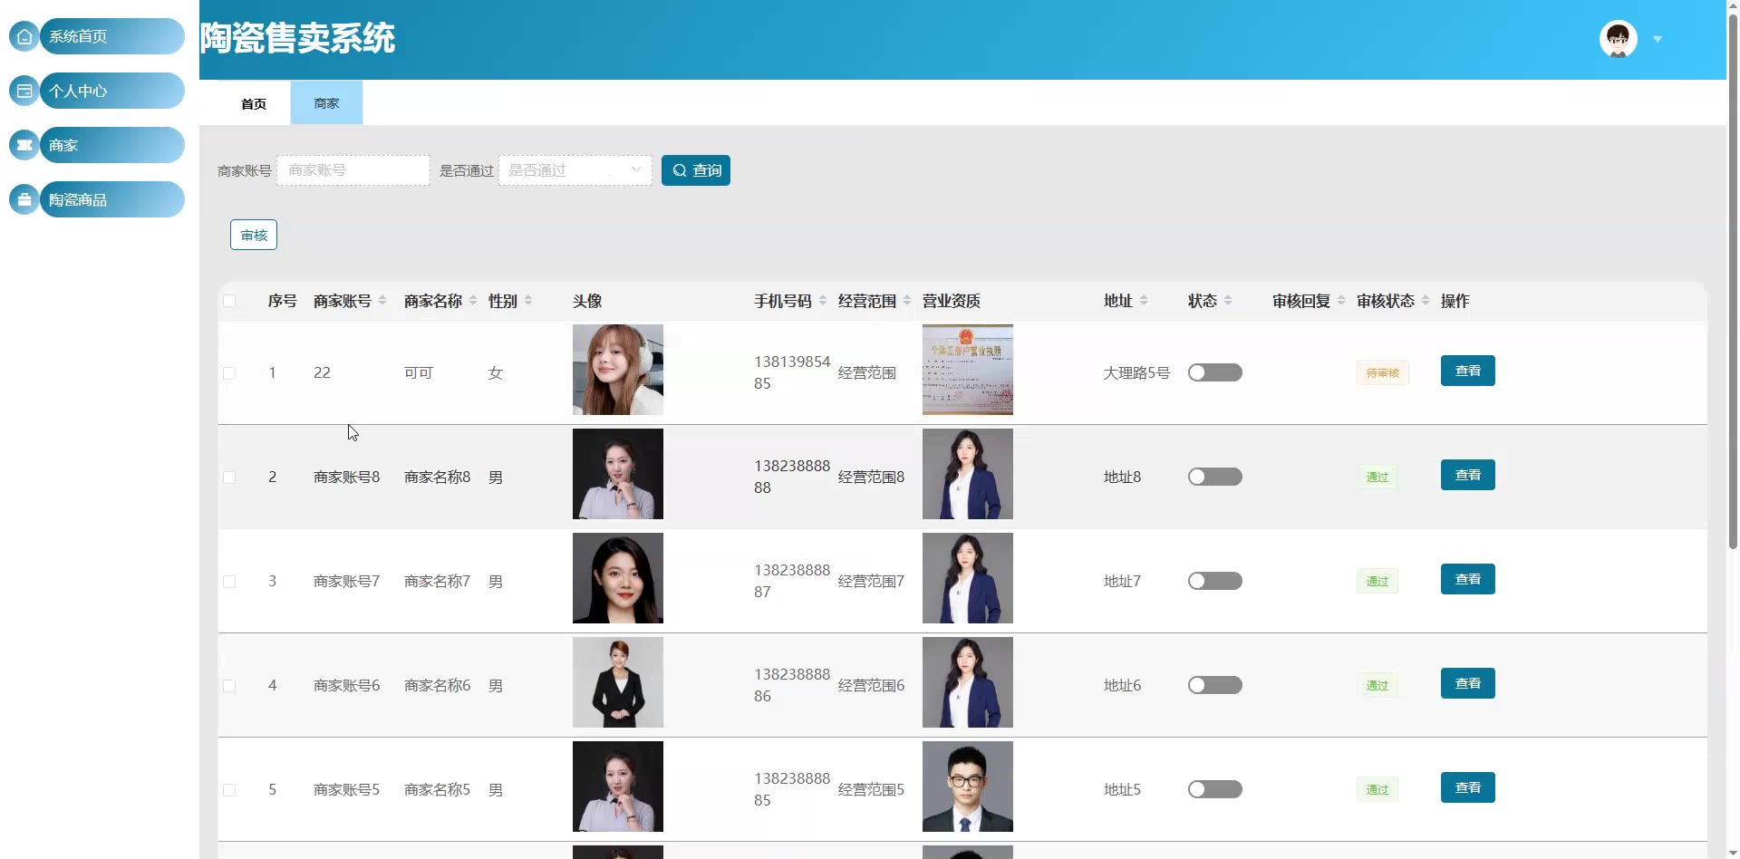Open the avatar photo of 商家名称5
1740x859 pixels.
click(x=618, y=787)
